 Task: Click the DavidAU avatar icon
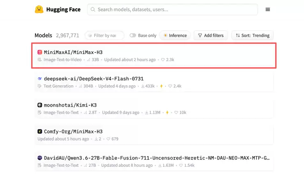point(40,158)
